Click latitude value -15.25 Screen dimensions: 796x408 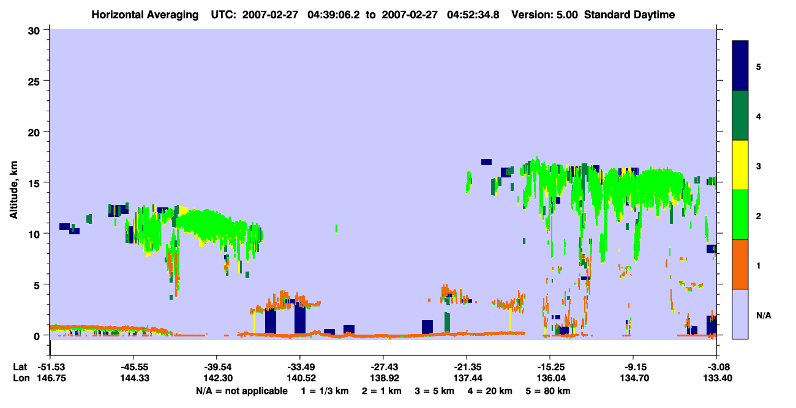(x=549, y=367)
